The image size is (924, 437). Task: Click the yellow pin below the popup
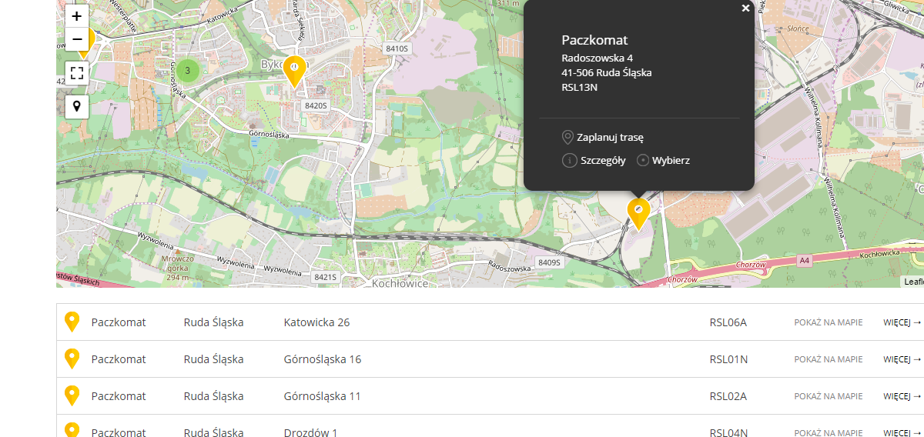pos(638,212)
